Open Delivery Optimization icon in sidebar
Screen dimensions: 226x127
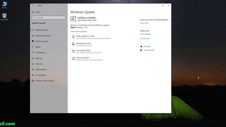coord(33,36)
